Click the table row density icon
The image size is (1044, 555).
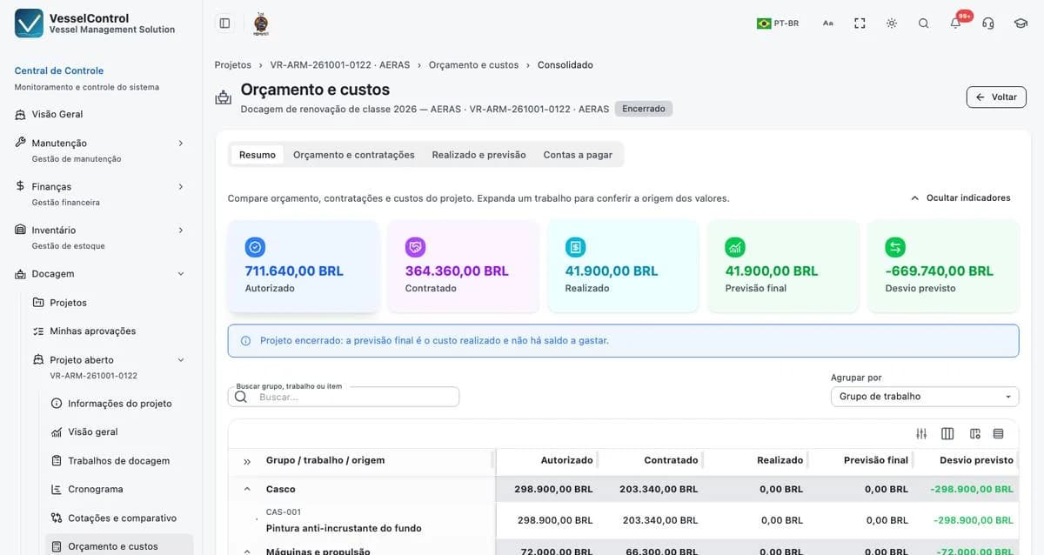[999, 434]
